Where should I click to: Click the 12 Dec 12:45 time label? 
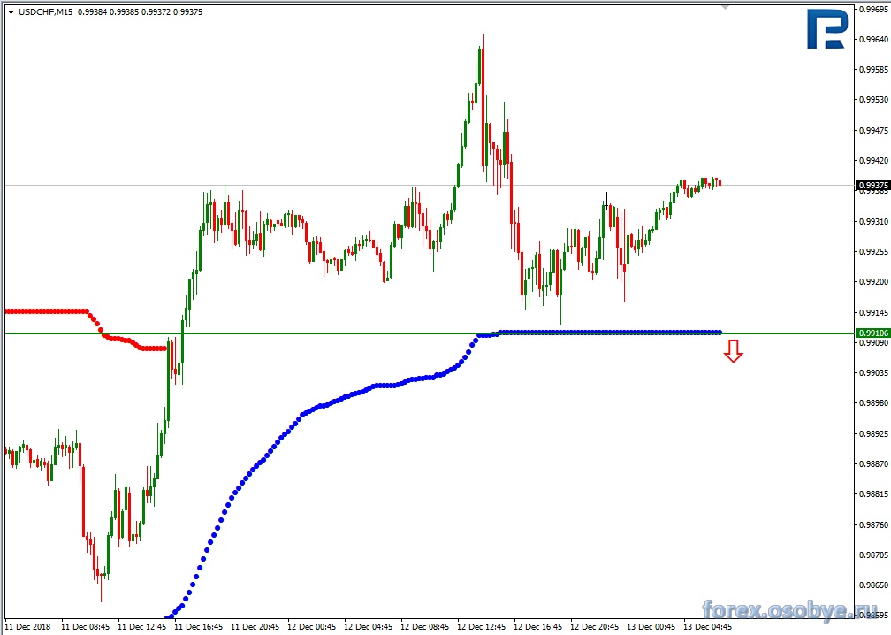click(x=481, y=627)
